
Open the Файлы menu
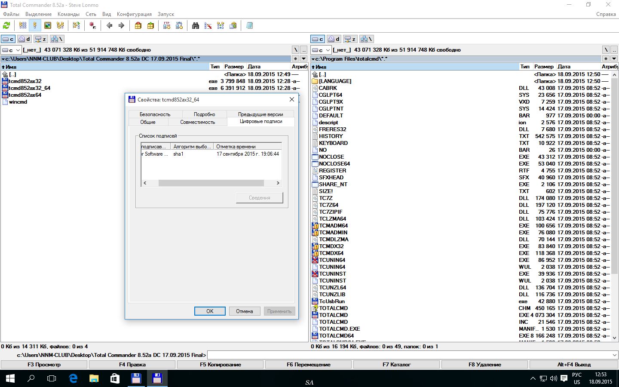[11, 14]
